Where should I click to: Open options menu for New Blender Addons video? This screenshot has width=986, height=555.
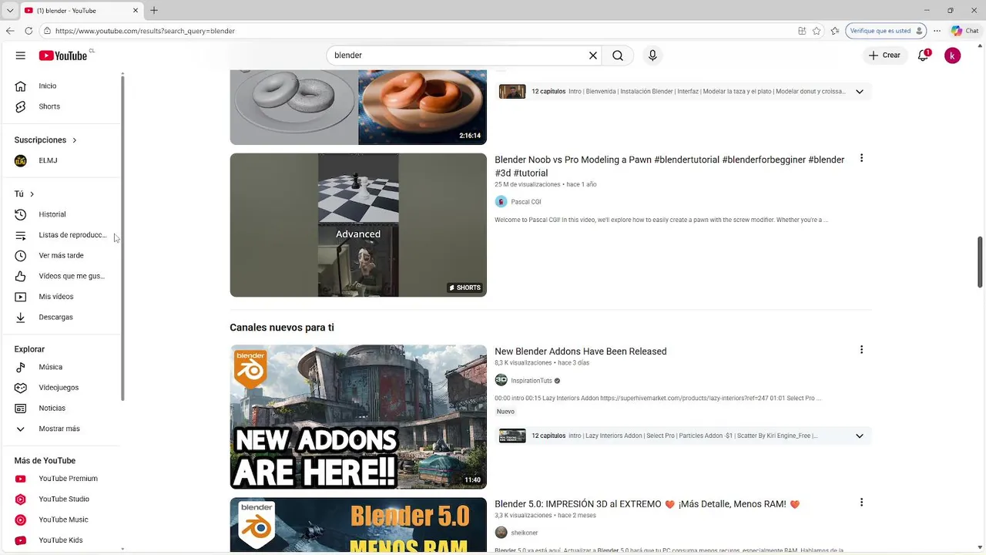(x=861, y=349)
